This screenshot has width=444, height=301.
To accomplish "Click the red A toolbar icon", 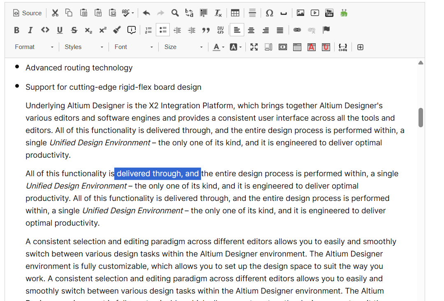I will point(312,47).
